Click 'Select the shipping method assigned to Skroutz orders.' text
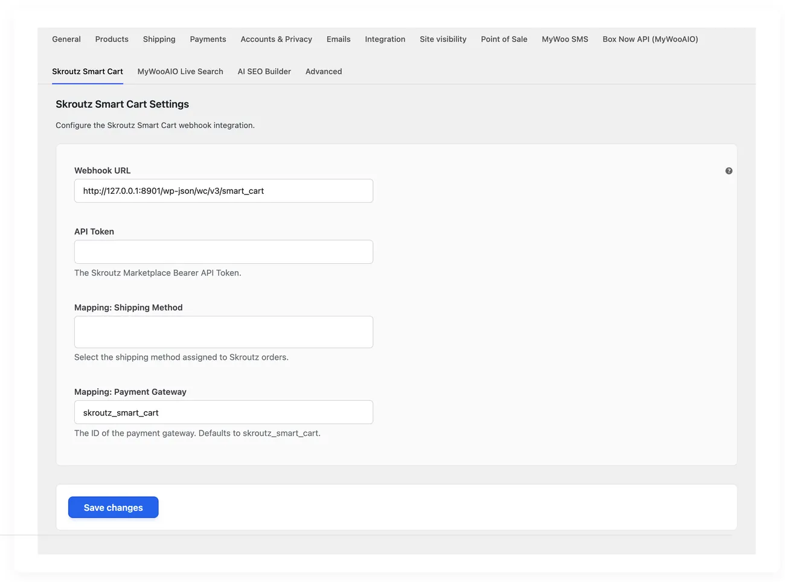Viewport: 785px width, 582px height. coord(181,357)
